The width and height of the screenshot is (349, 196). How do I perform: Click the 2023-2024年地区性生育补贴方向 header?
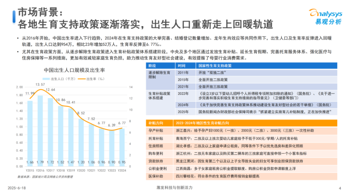[255, 123]
